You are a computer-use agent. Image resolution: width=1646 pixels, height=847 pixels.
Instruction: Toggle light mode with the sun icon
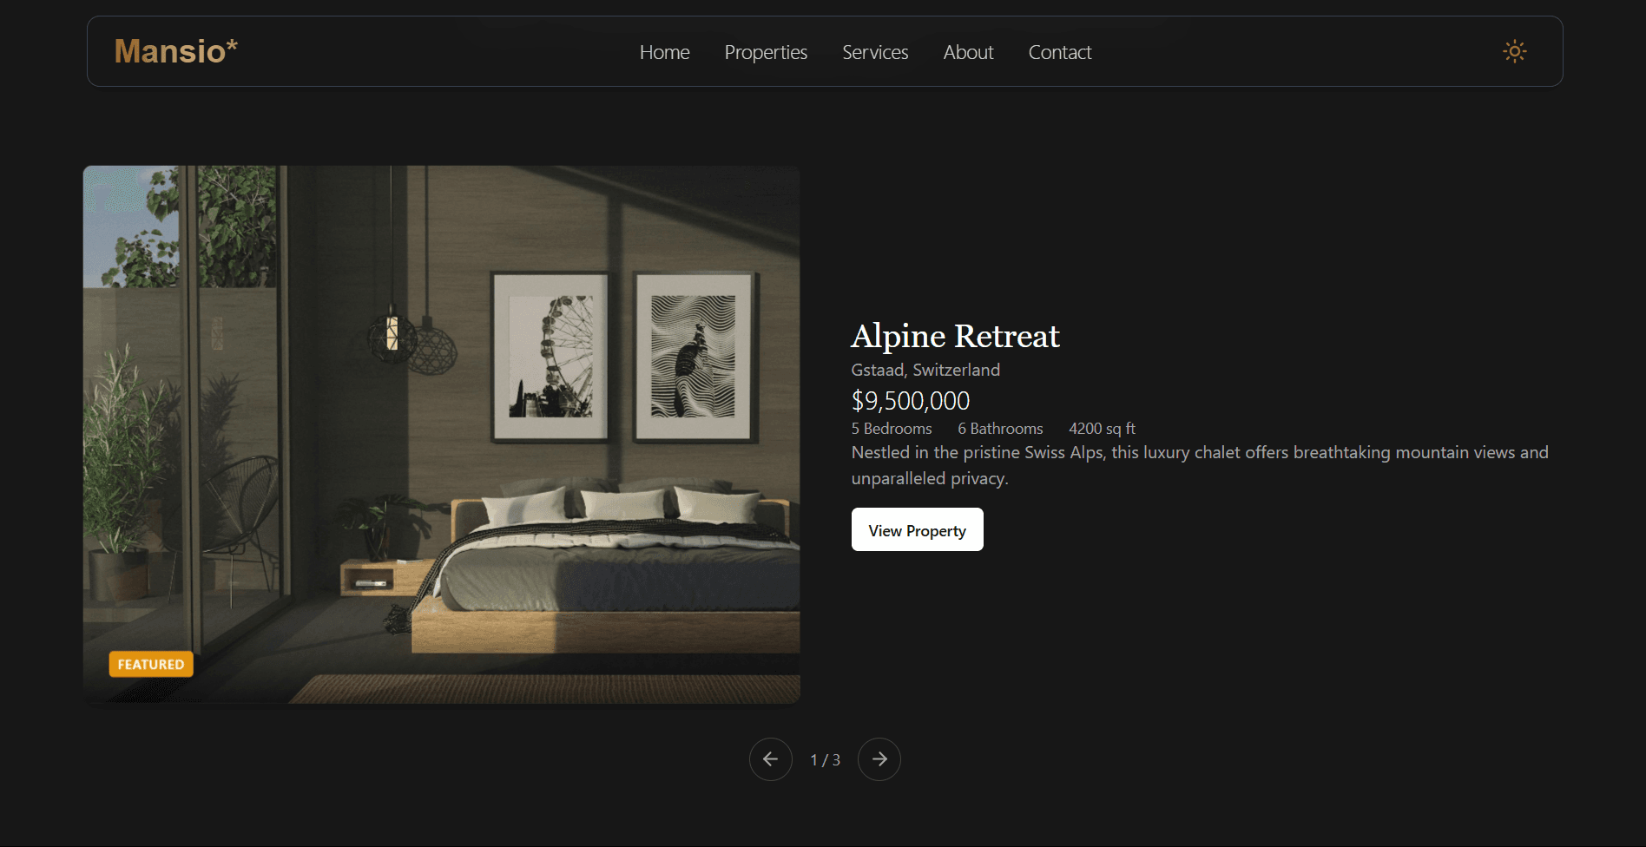click(x=1514, y=51)
